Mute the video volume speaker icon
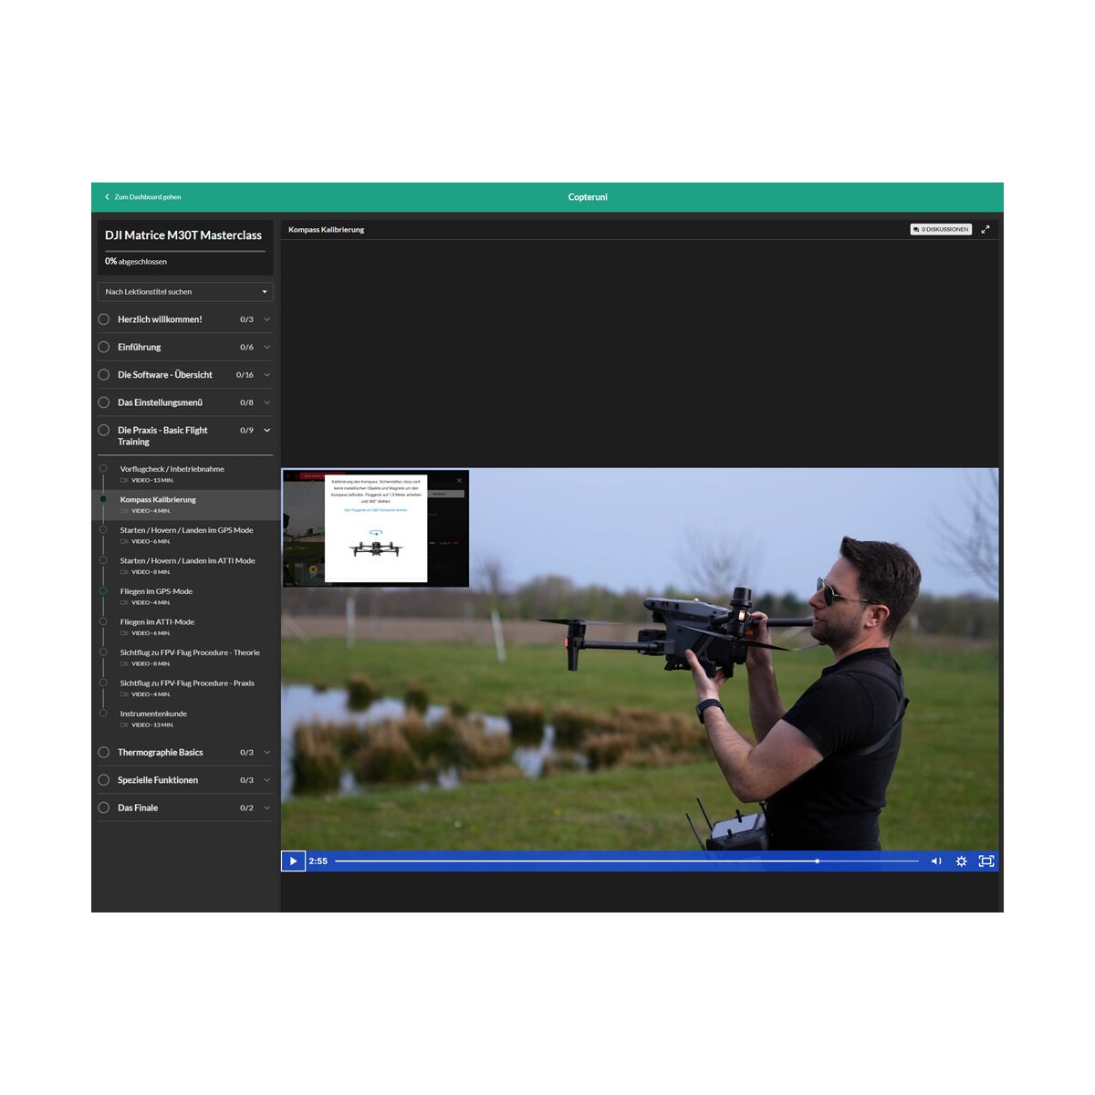The image size is (1095, 1095). point(936,861)
